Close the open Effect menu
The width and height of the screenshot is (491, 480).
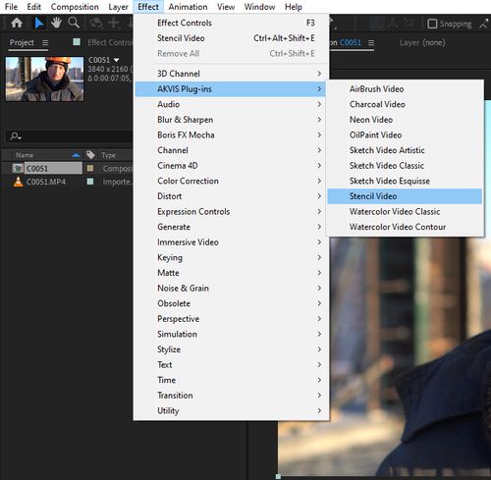[148, 7]
